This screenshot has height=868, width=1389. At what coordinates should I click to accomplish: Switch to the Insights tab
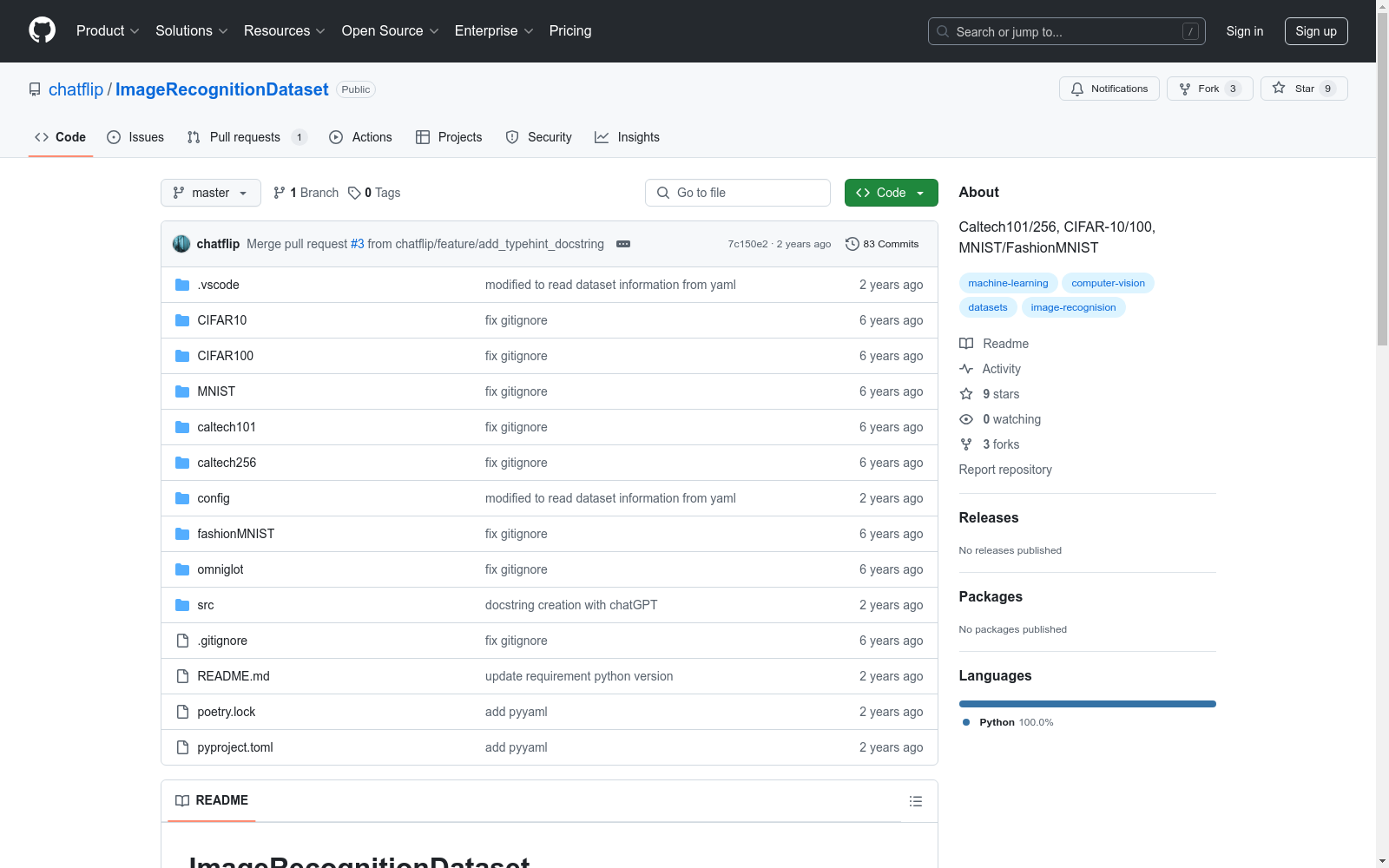click(x=627, y=137)
